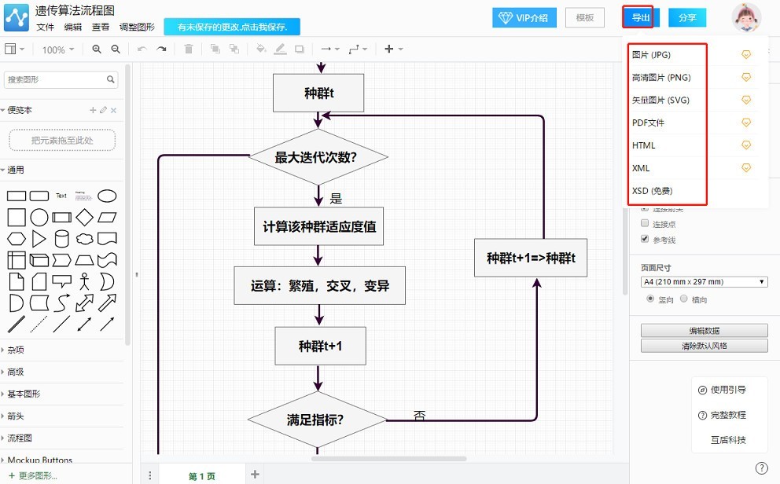Select the 竖向 orientation radio button
Screen dimensions: 780x484
coord(650,299)
